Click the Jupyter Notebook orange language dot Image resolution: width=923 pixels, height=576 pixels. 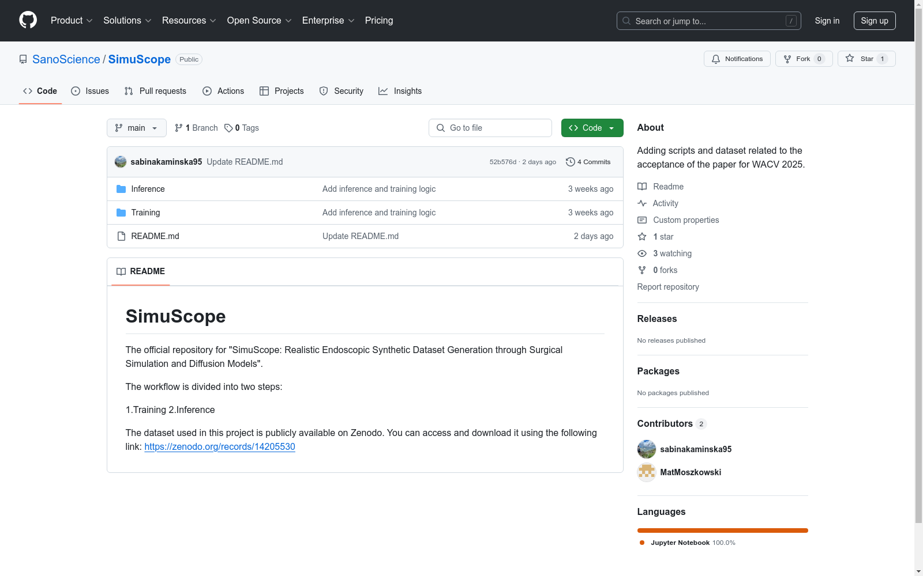[642, 543]
